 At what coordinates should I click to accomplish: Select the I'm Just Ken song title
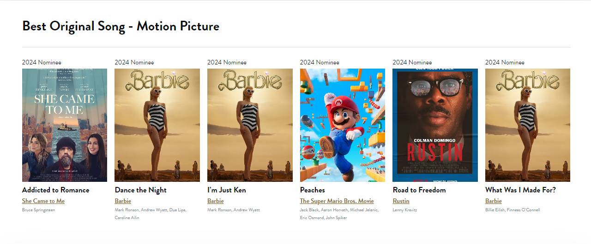click(x=227, y=190)
